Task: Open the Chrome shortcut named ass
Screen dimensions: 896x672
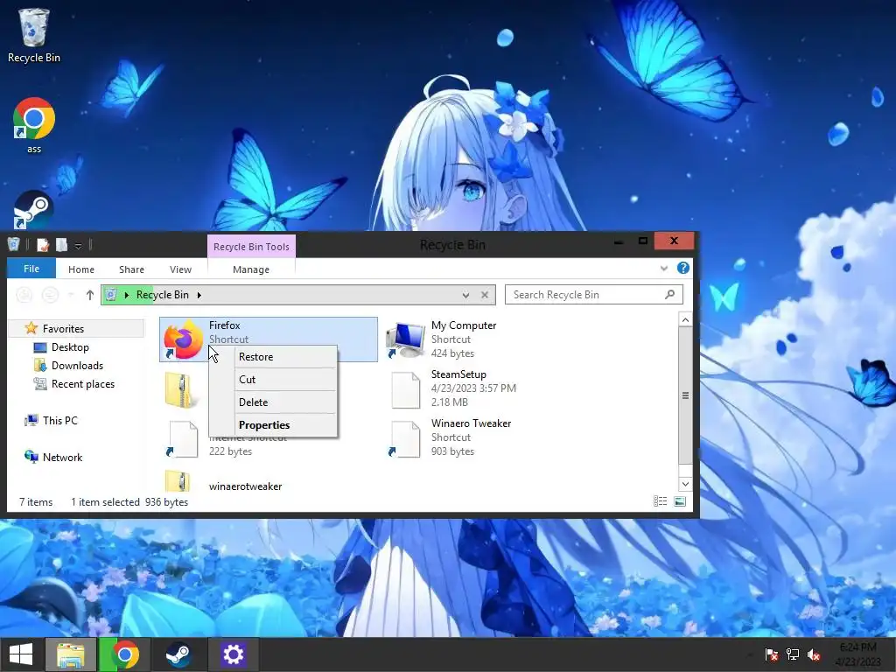Action: pos(34,126)
